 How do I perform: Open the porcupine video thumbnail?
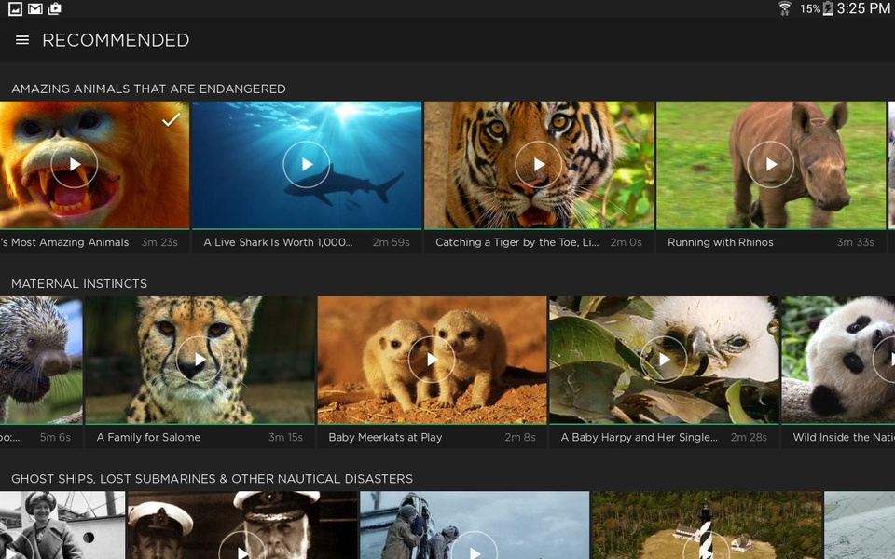[41, 360]
